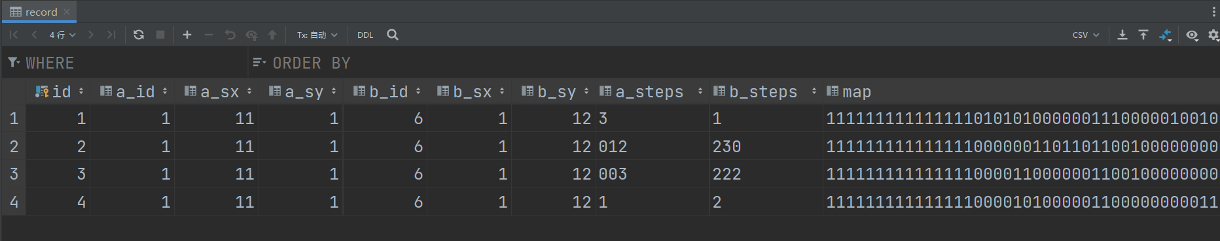Open view options eye icon
Viewport: 1220px width, 241px height.
point(1193,35)
